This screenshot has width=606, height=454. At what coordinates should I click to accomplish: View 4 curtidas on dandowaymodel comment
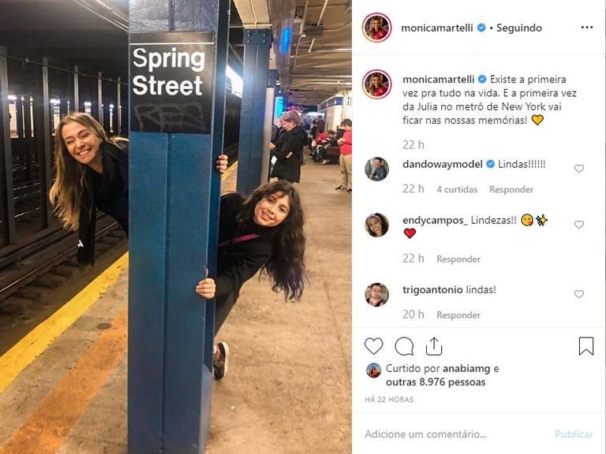click(457, 189)
